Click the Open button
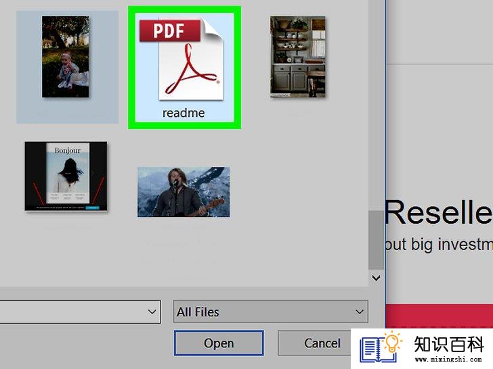 [219, 343]
